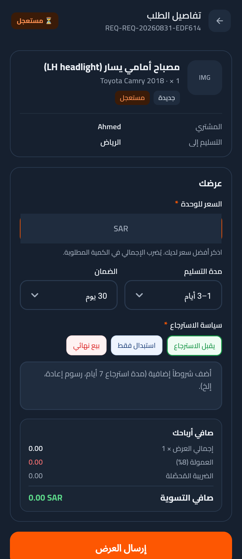
Task: Open the warranty dropdown showing 30 يوم
Action: (69, 295)
